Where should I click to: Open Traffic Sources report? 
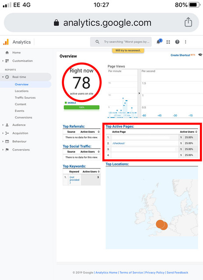click(25, 98)
